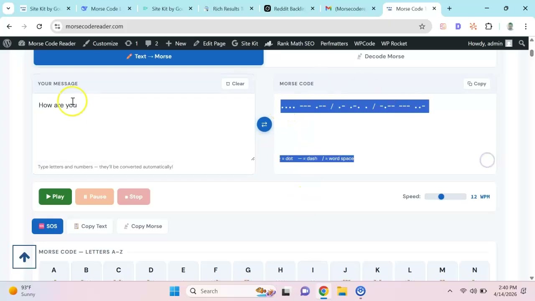Viewport: 535px width, 301px height.
Task: Click Howdy, admin account menu
Action: point(490,43)
